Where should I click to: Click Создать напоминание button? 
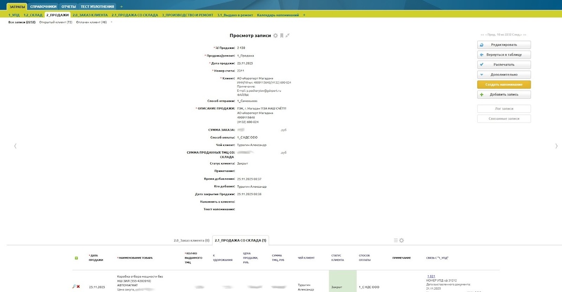[504, 85]
